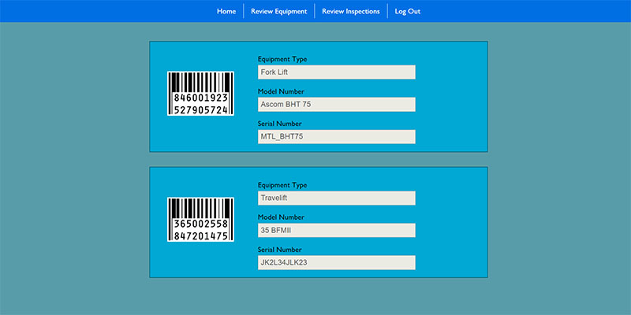Select the Equipment Type field showing Travelift
The width and height of the screenshot is (631, 315).
click(336, 198)
